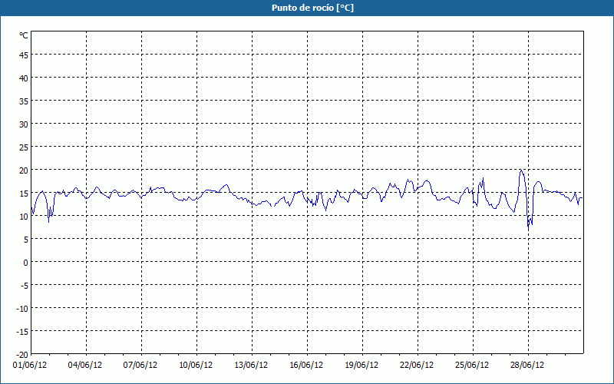This screenshot has width=614, height=384.
Task: Click the date label 28/06/12
Action: [x=527, y=366]
